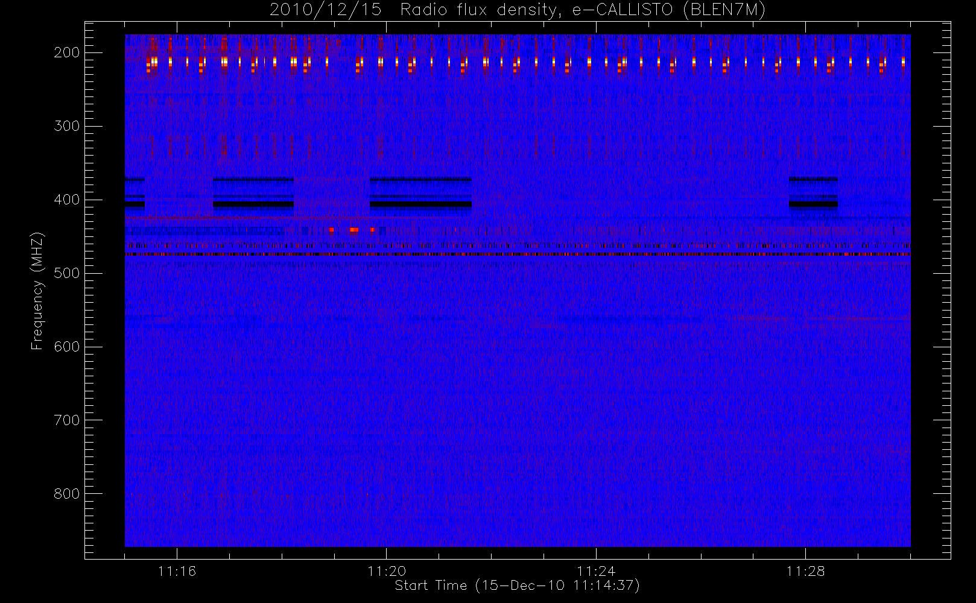
Task: Click the 300 frequency tick label
Action: [x=67, y=126]
